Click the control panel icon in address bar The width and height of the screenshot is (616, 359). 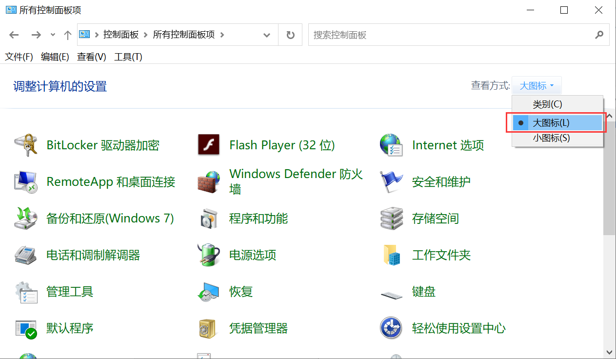coord(84,34)
